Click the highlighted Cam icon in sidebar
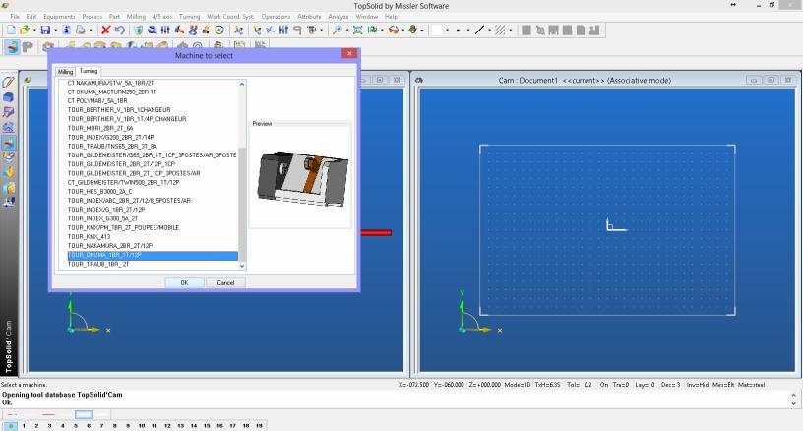This screenshot has height=431, width=803. [x=8, y=142]
